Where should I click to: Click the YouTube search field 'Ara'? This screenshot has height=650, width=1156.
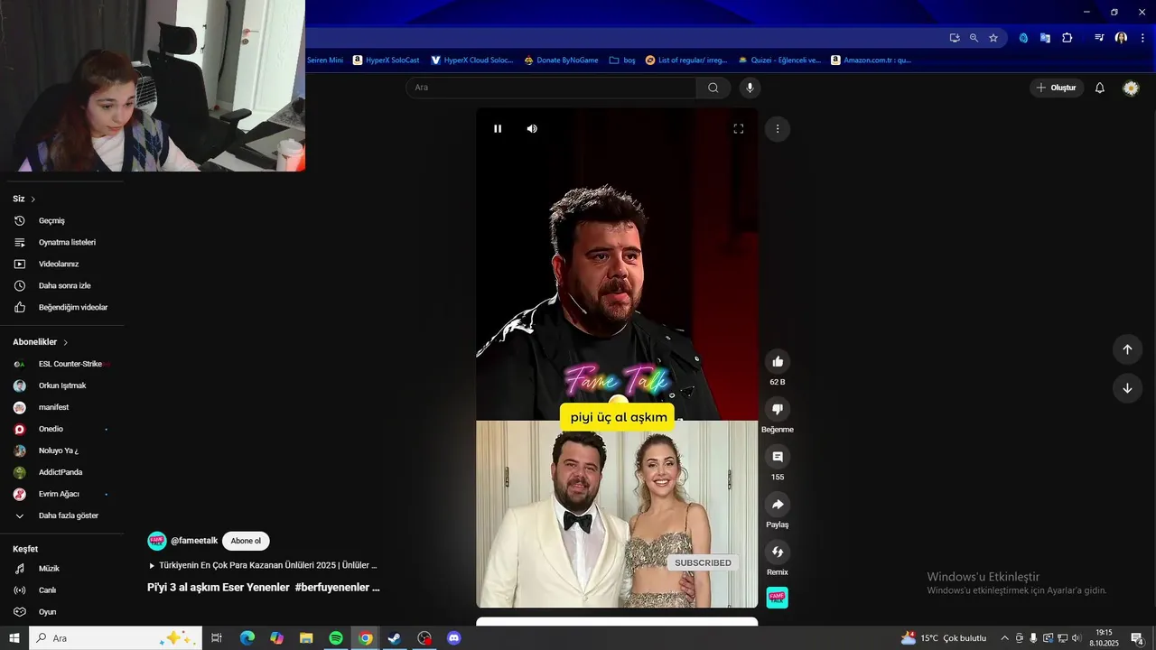[x=551, y=88]
